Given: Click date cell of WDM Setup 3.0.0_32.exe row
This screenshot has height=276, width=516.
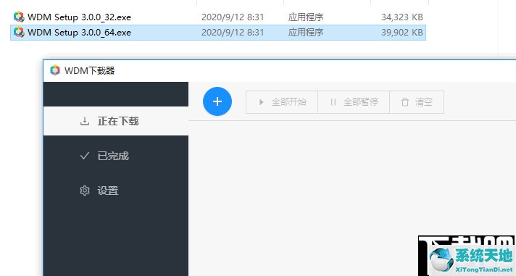Looking at the screenshot, I should click(233, 17).
